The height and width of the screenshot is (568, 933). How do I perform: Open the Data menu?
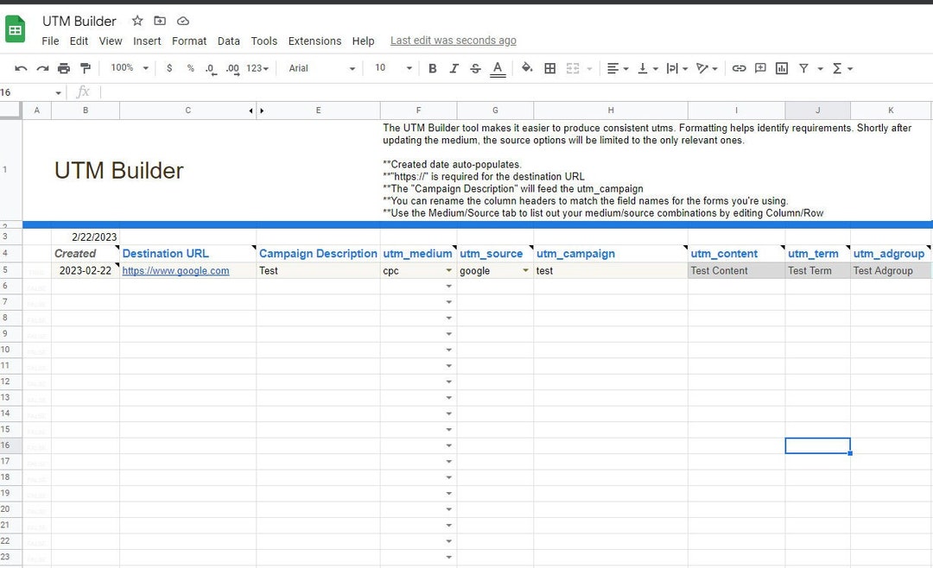228,41
